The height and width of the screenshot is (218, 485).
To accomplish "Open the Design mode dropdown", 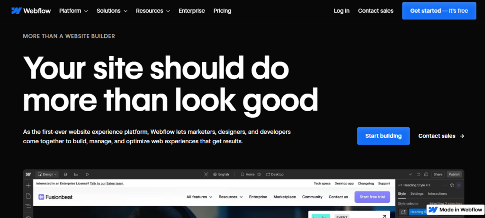I will [47, 174].
